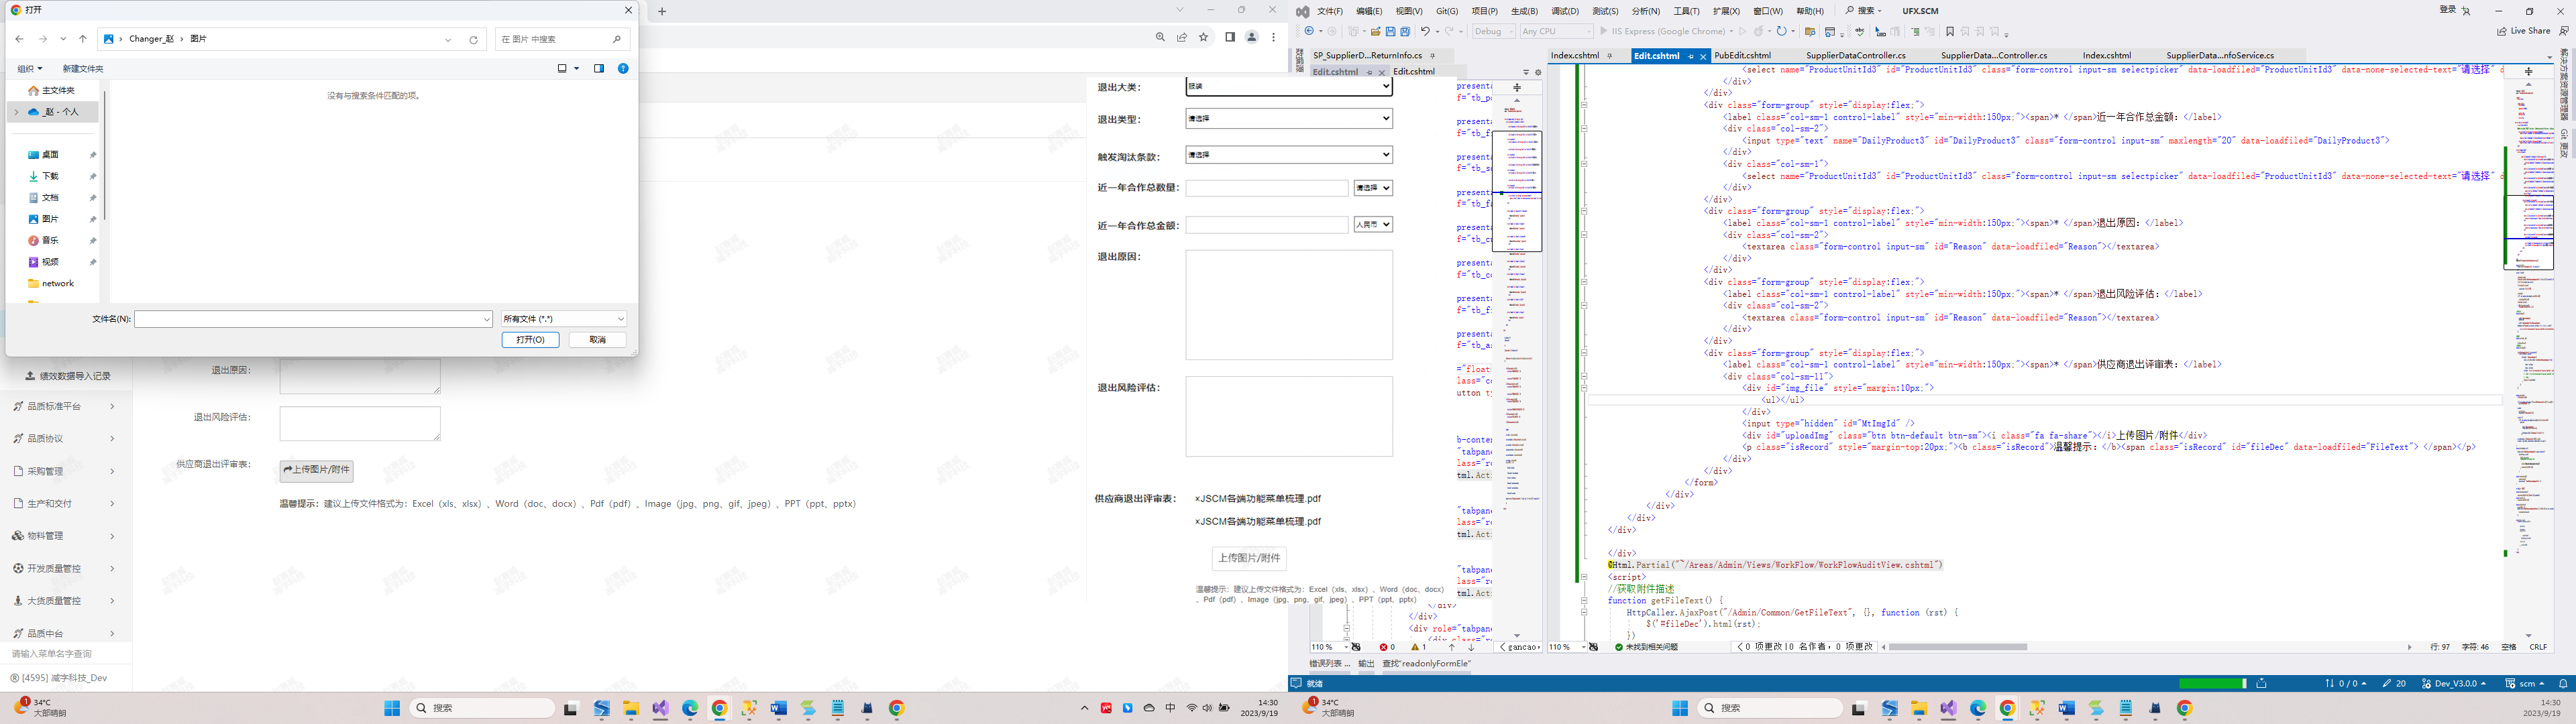The height and width of the screenshot is (724, 2576).
Task: Expand the 退出类型 select box
Action: pos(1288,119)
